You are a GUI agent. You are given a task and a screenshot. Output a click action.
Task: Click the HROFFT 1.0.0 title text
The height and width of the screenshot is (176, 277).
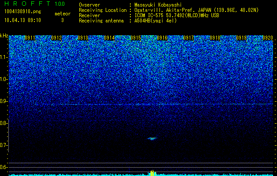pos(35,4)
